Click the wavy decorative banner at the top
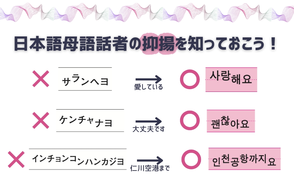 click(147, 12)
